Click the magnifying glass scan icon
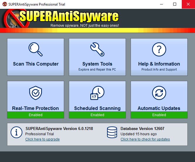Screen dimensions: 195x162 tap(36, 49)
